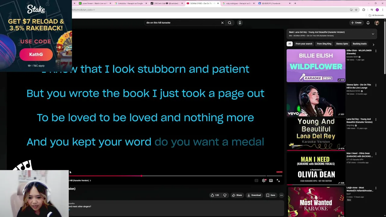Dislike the video
386x217 pixels.
click(x=225, y=195)
